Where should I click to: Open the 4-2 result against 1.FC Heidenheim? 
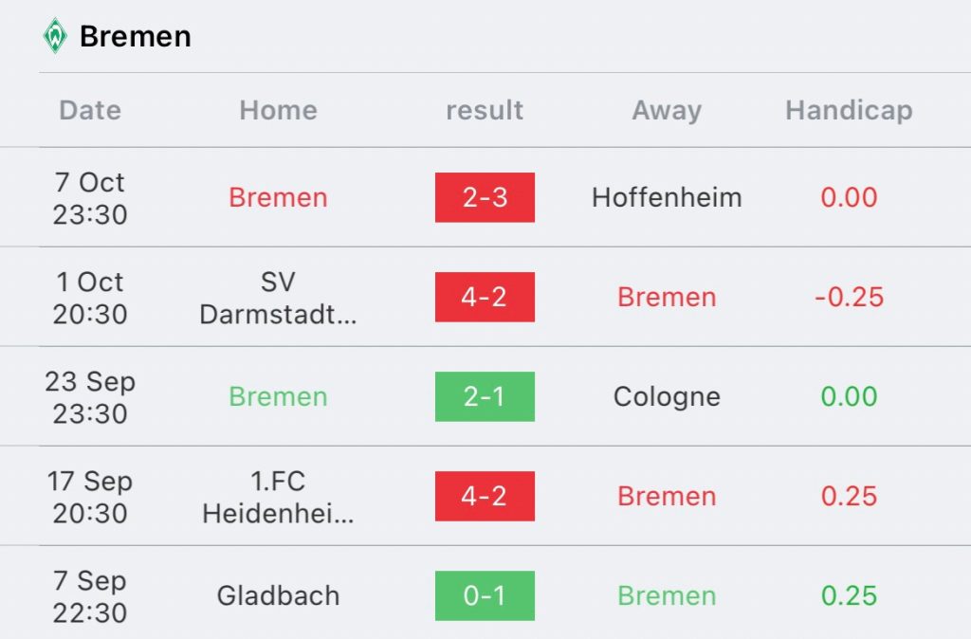coord(485,497)
